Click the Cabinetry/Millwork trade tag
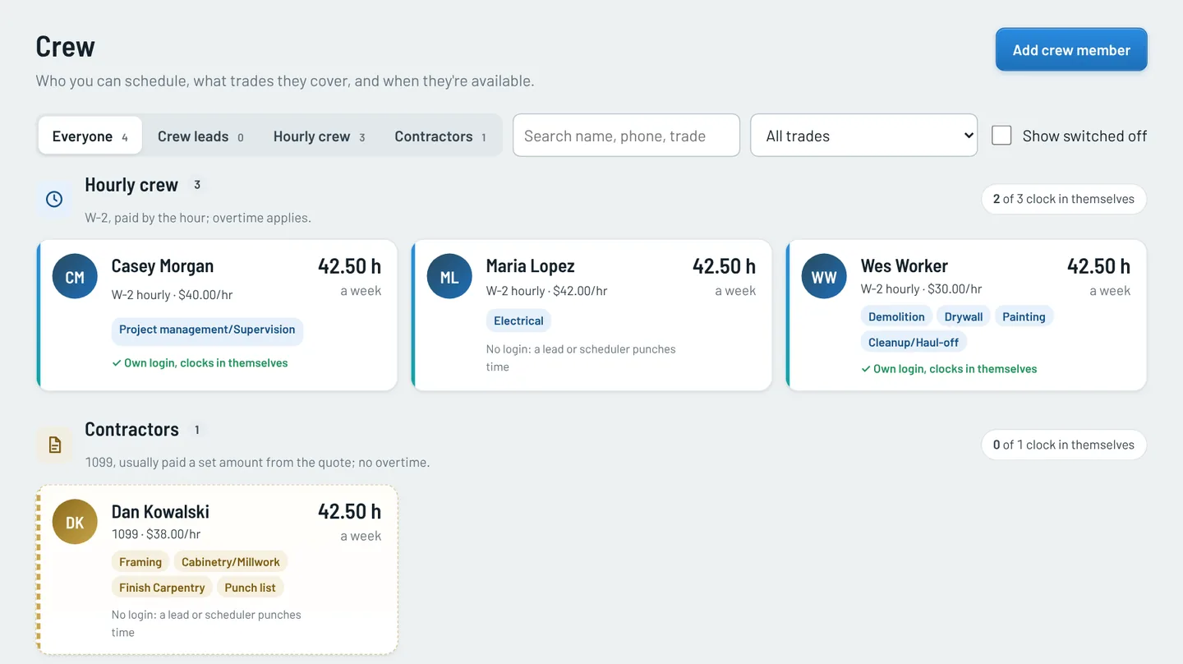The height and width of the screenshot is (664, 1183). (231, 562)
